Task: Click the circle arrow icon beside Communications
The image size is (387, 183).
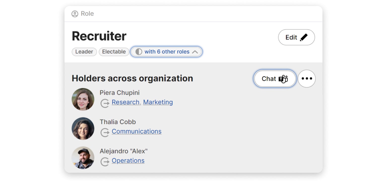Action: coord(105,132)
